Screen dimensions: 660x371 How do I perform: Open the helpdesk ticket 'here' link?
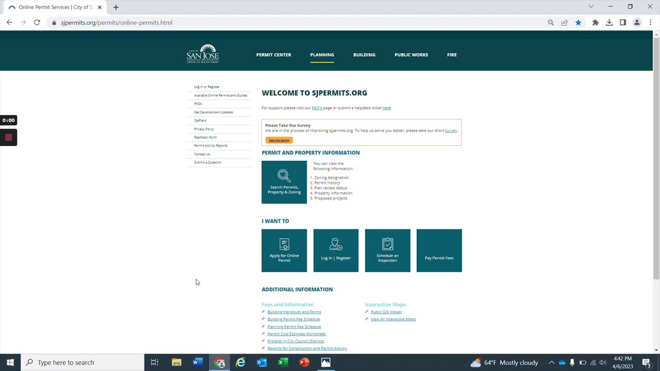tap(387, 108)
